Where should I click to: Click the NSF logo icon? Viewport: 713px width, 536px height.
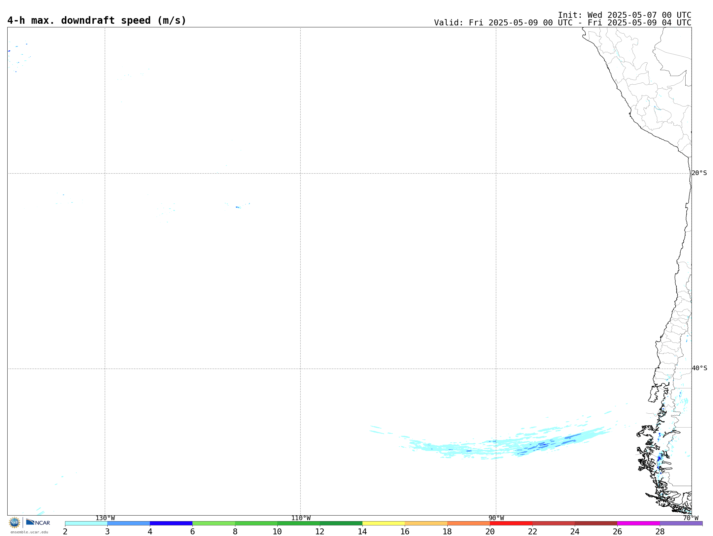(x=15, y=522)
